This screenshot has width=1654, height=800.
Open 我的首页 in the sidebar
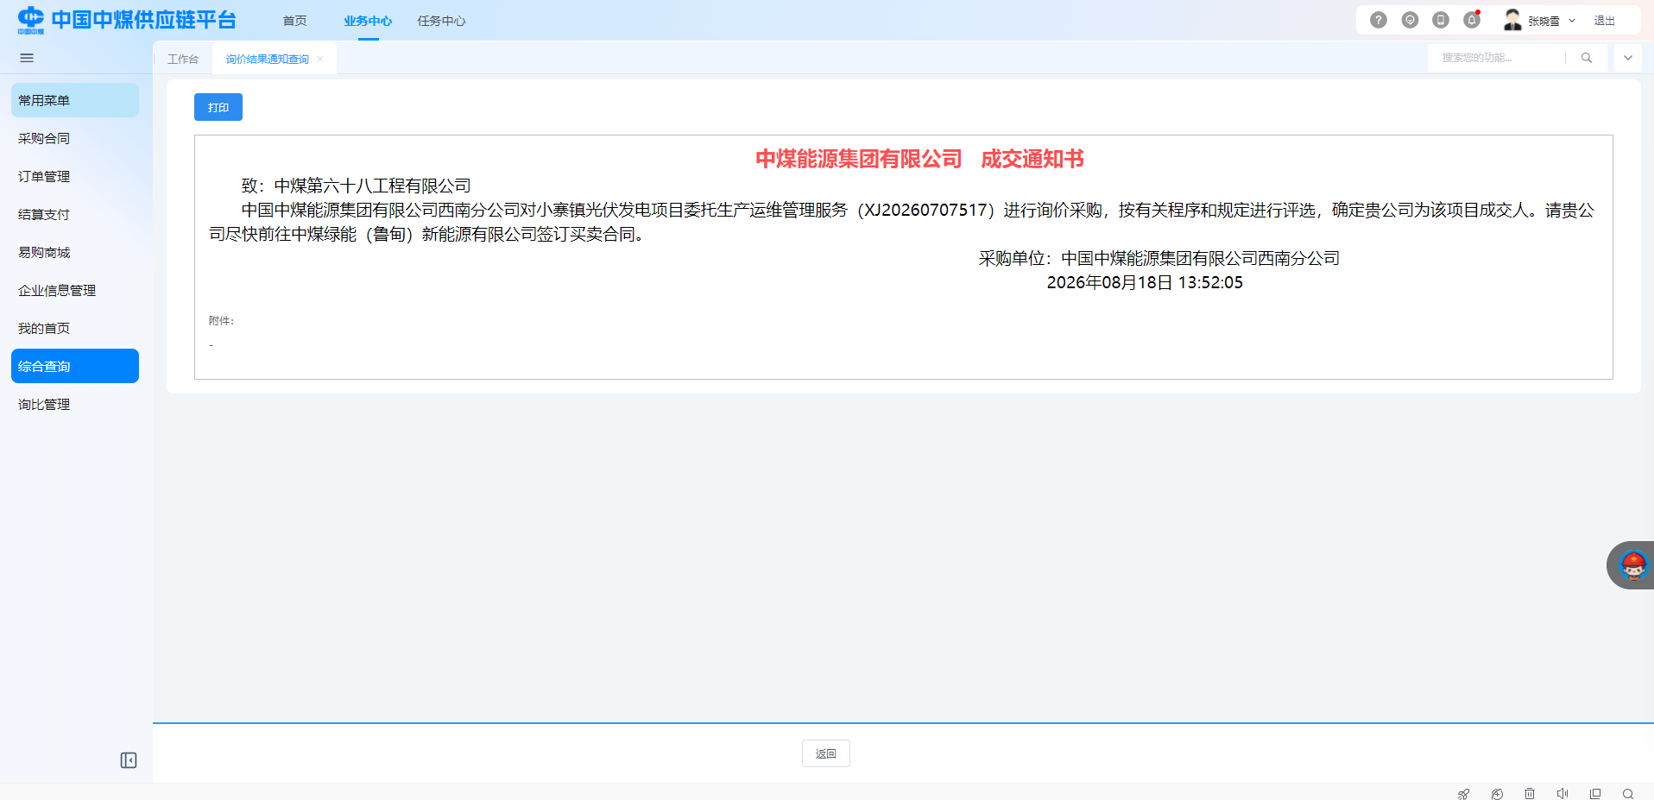click(x=75, y=328)
